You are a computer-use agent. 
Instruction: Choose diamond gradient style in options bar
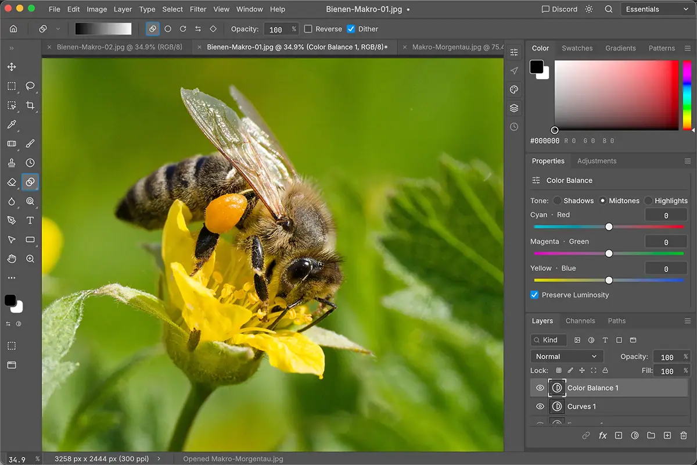pos(213,28)
